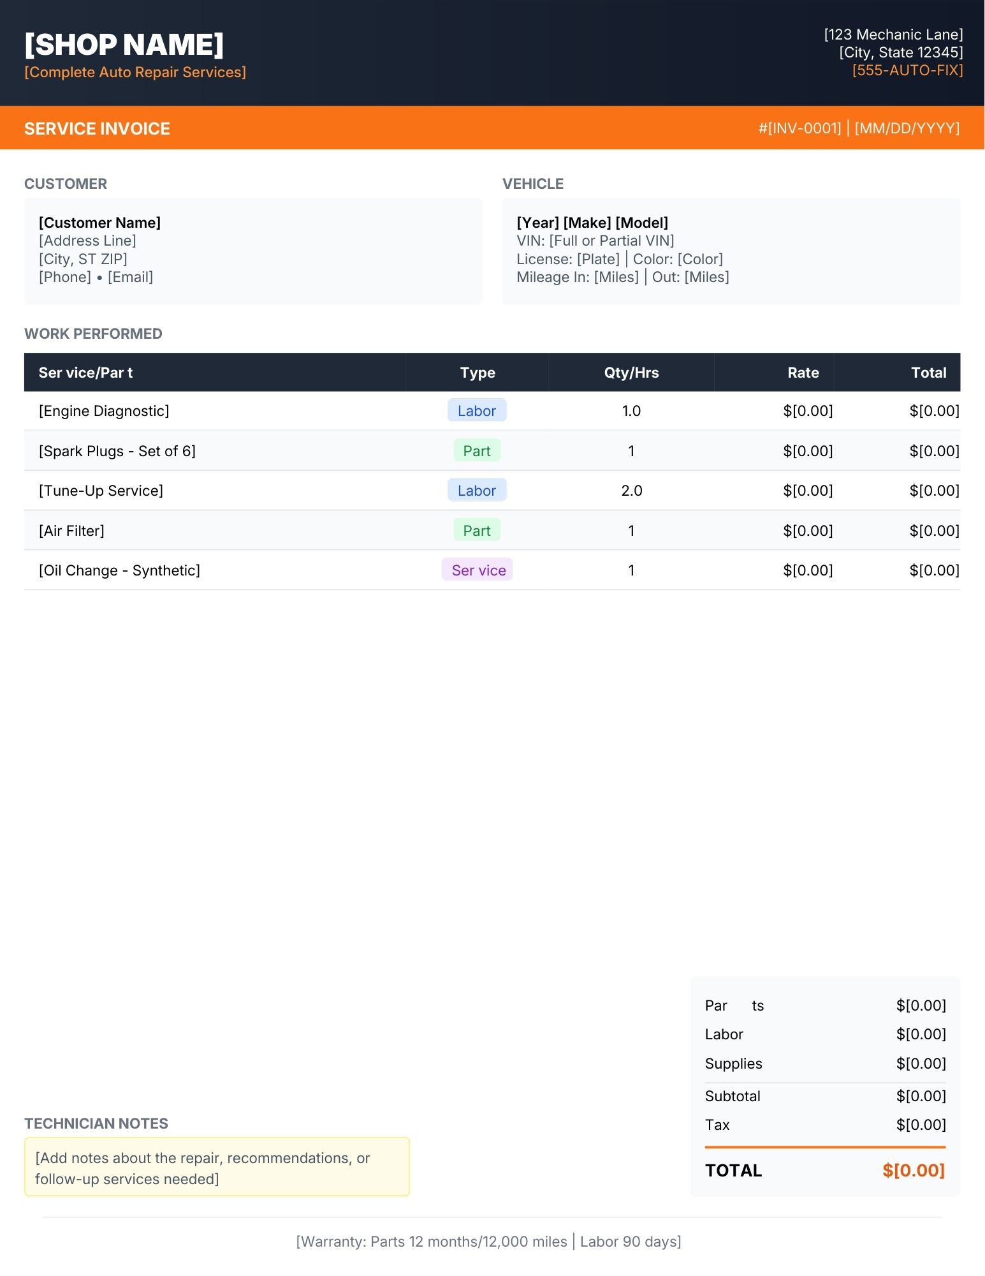985x1276 pixels.
Task: Click the Part badge in Air Filter row
Action: pyautogui.click(x=477, y=531)
